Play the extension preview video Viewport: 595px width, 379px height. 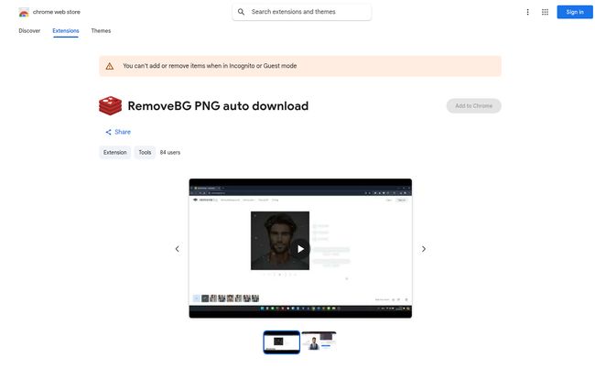tap(300, 249)
